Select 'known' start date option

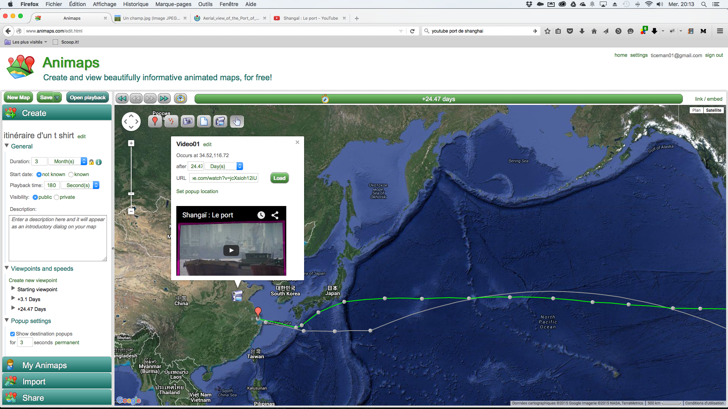[71, 175]
